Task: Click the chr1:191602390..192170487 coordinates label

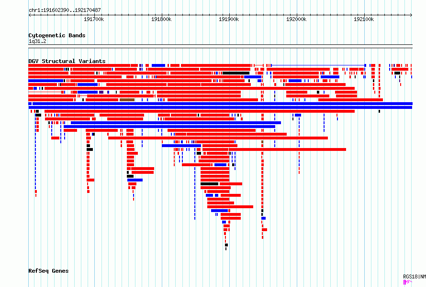Action: click(65, 10)
